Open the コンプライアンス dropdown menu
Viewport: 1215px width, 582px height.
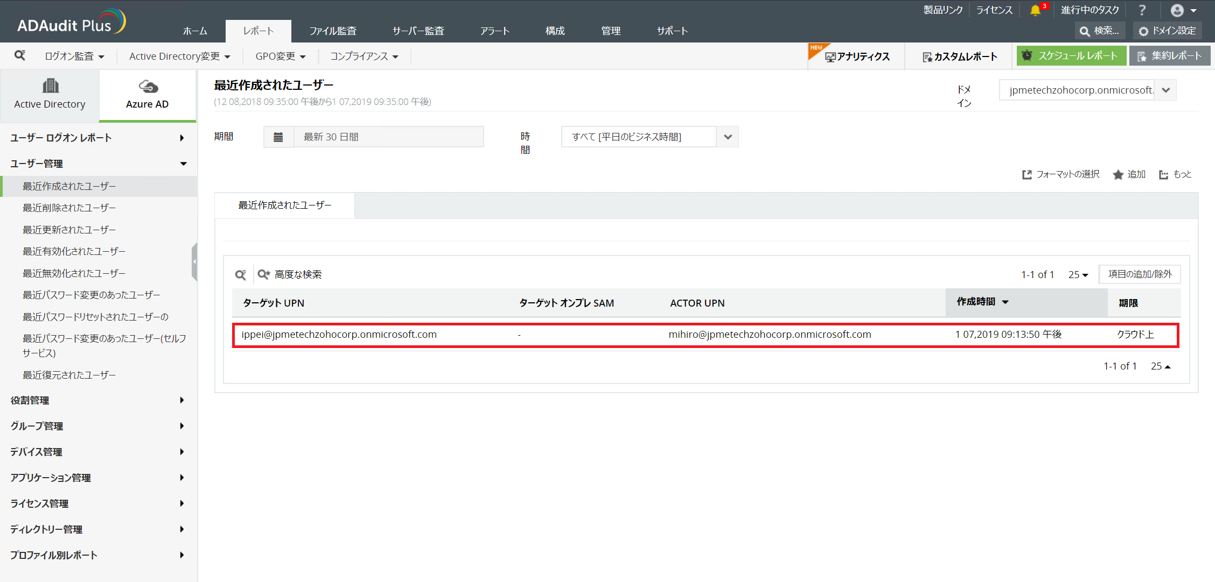click(x=364, y=56)
